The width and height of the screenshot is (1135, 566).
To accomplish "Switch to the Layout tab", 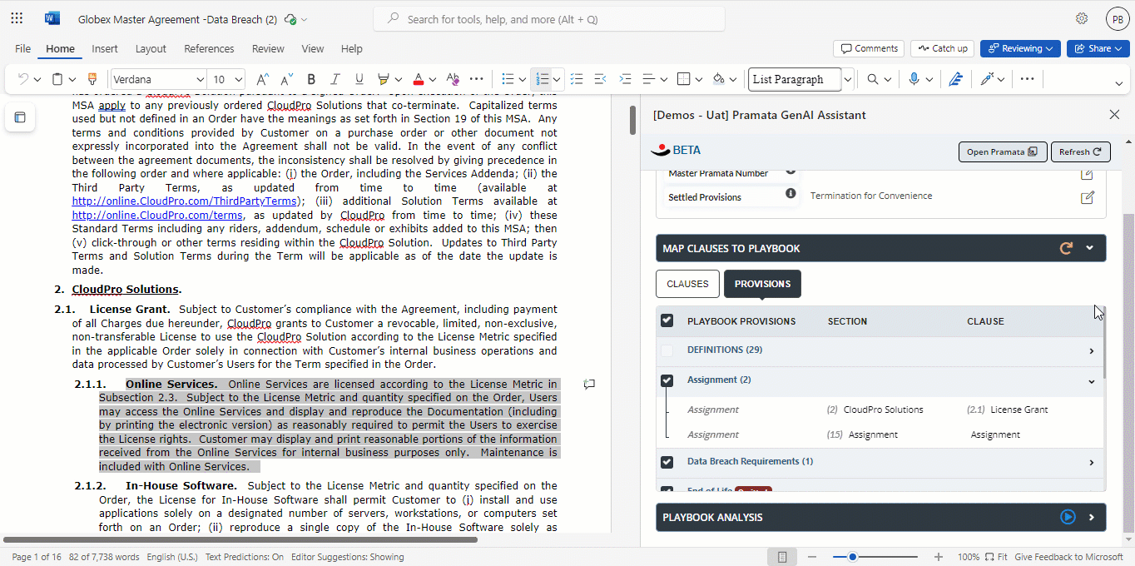I will pyautogui.click(x=151, y=48).
